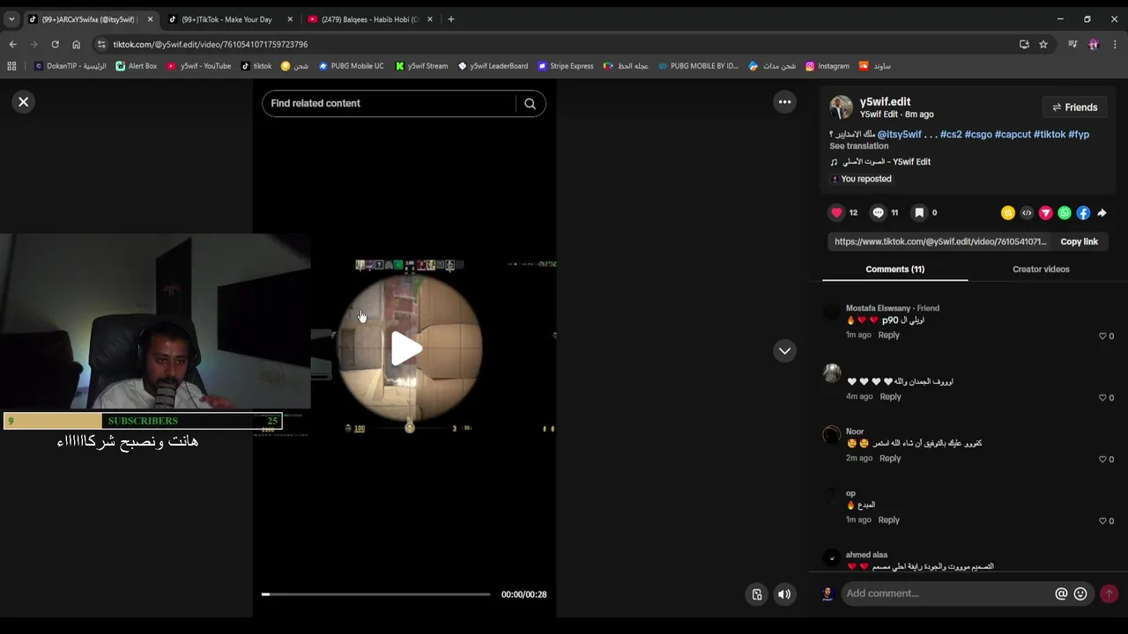The image size is (1128, 634).
Task: Copy the video link
Action: click(x=1079, y=241)
